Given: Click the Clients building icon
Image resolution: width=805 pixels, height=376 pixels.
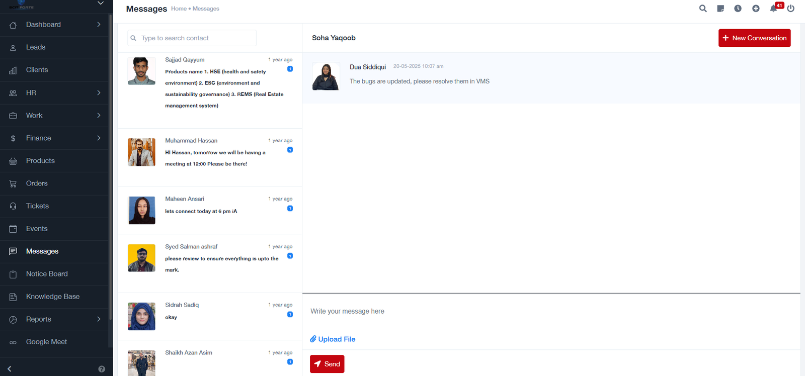Looking at the screenshot, I should click(x=13, y=70).
